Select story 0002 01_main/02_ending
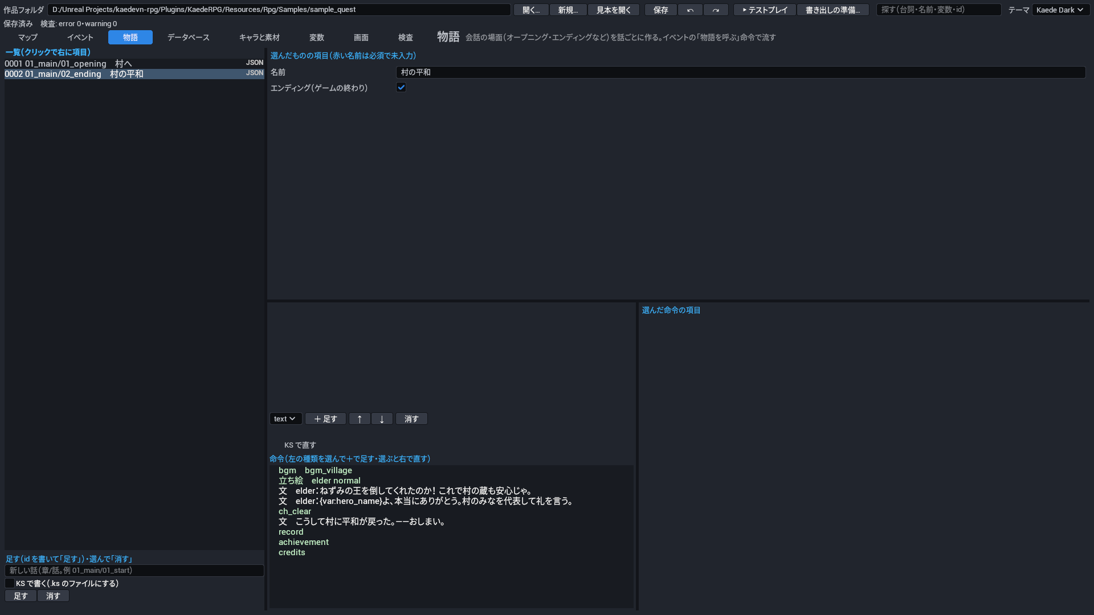This screenshot has width=1094, height=615. pos(134,74)
